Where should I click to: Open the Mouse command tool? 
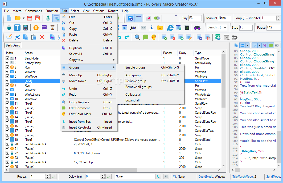pos(9,28)
